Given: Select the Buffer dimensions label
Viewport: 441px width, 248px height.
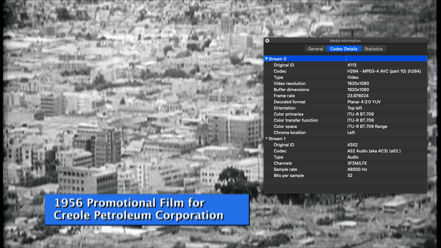Looking at the screenshot, I should coord(292,89).
